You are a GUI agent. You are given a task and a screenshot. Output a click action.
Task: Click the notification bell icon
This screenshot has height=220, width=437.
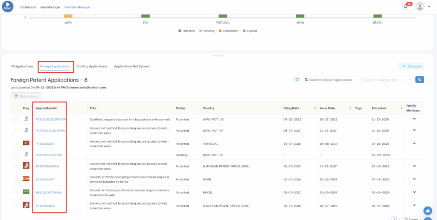(x=405, y=6)
